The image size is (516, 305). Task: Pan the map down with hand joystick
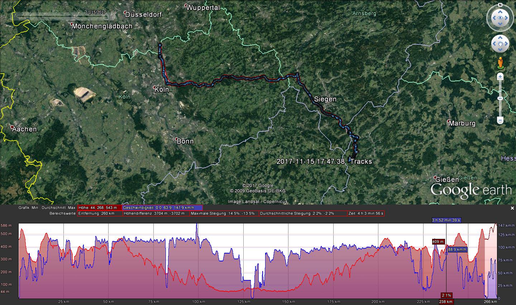tap(500, 50)
